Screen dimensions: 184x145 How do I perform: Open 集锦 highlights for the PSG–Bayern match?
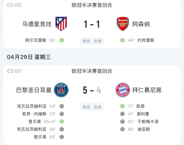click(x=86, y=107)
